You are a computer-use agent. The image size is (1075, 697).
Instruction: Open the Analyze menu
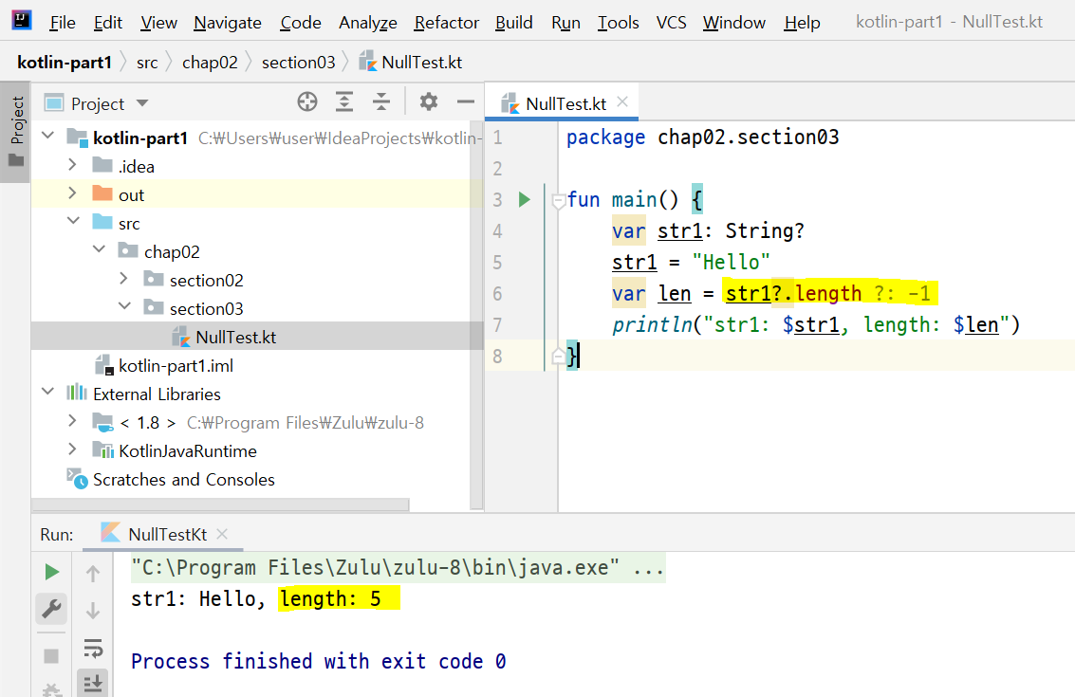(367, 23)
